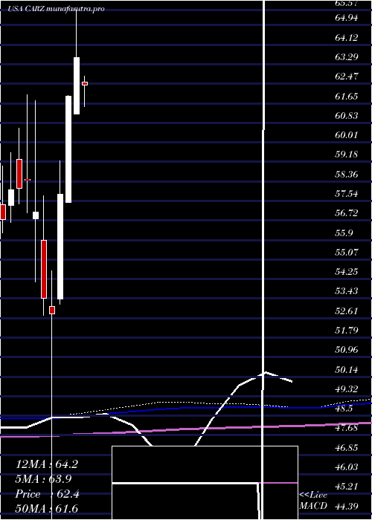Screen dimensions: 372x520
Task: Click the 55.9 price axis label
Action: click(344, 233)
